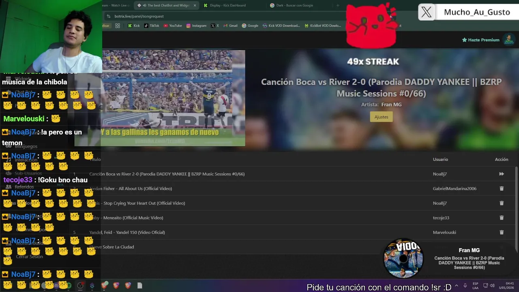Delete the Stop Crying Your Heart Out request
Screen dimensions: 519x292
click(x=502, y=203)
